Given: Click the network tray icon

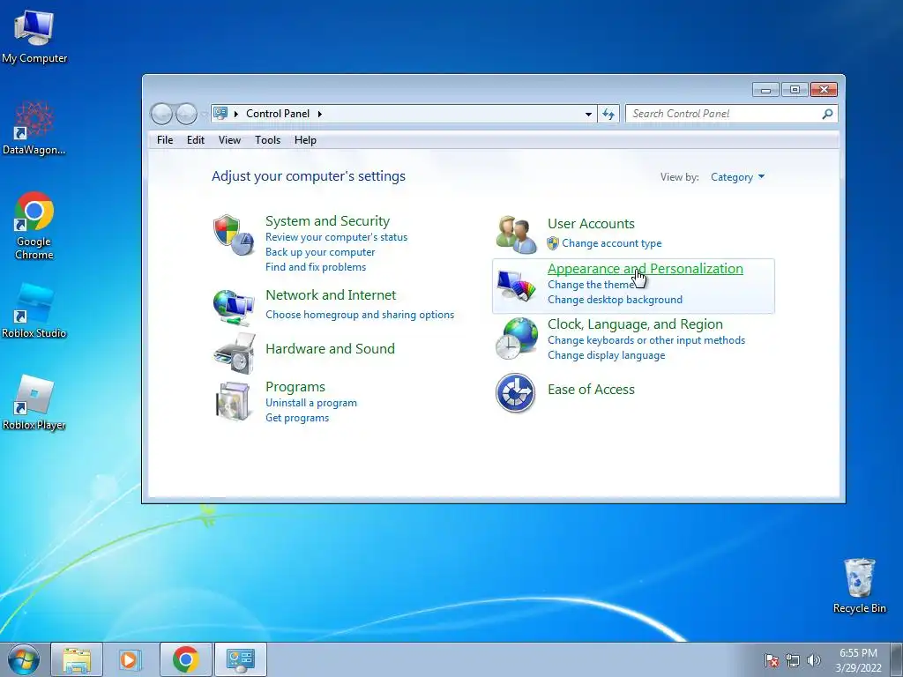Looking at the screenshot, I should click(793, 660).
